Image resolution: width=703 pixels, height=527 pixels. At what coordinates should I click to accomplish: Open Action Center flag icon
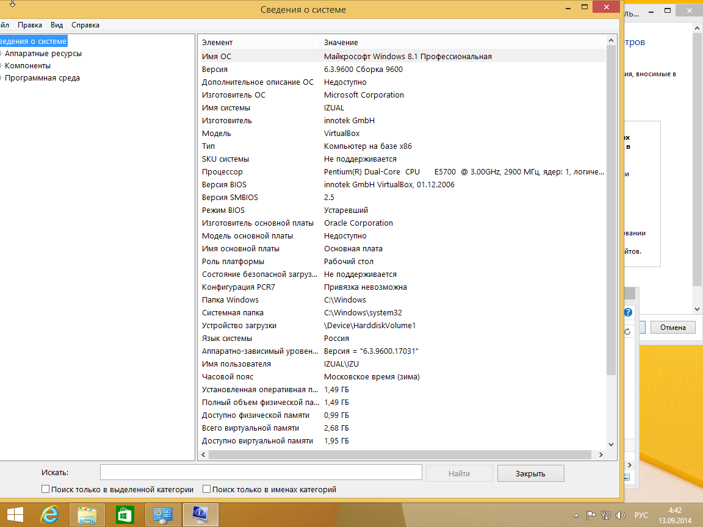(591, 515)
